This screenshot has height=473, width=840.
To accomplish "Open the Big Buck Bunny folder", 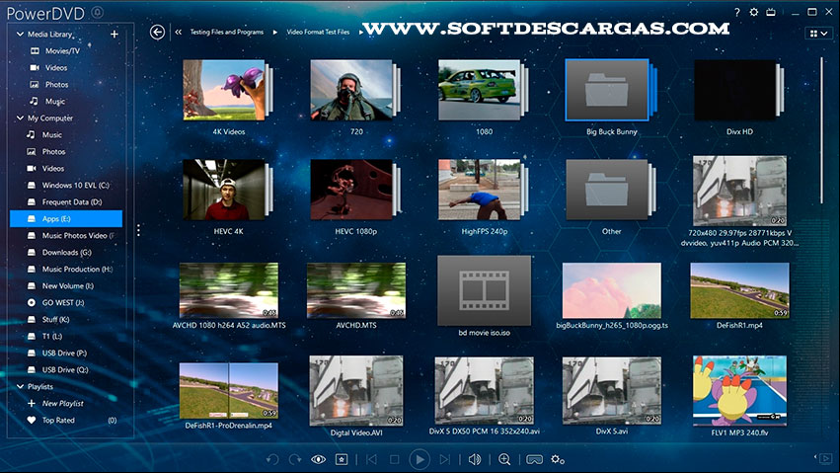I will (611, 90).
